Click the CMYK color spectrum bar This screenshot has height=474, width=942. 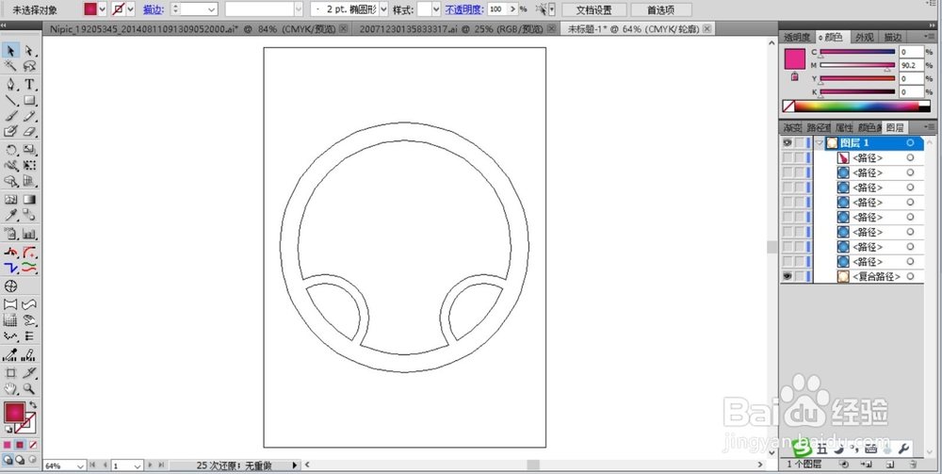click(856, 106)
